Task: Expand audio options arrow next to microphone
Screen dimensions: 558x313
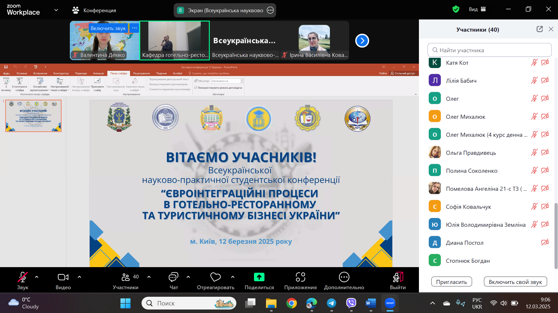Action: point(37,277)
